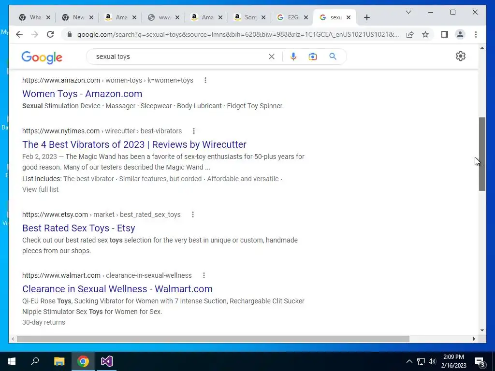The width and height of the screenshot is (495, 371).
Task: Go back to the previous page
Action: pos(19,34)
